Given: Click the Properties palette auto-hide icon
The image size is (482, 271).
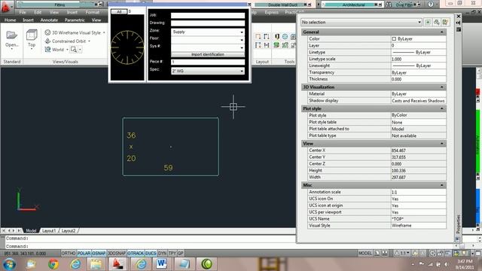Looking at the screenshot, I should 459,23.
